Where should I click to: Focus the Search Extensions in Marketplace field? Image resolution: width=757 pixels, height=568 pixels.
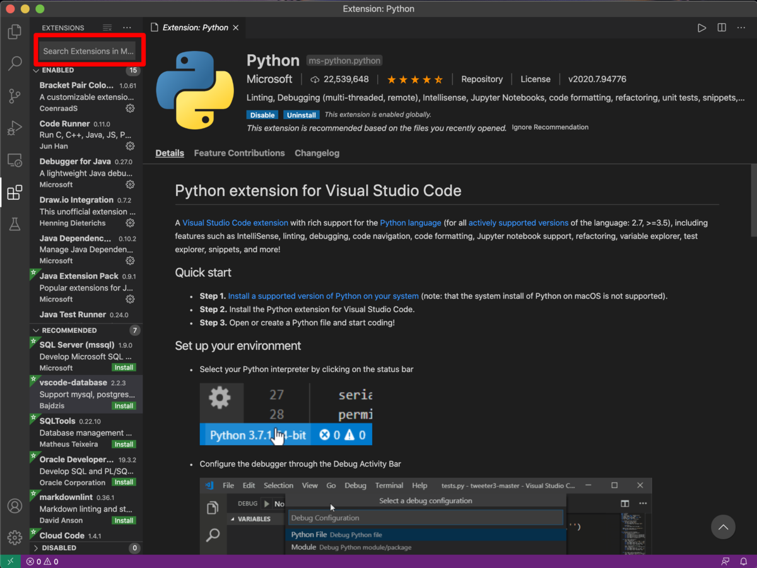click(x=88, y=51)
